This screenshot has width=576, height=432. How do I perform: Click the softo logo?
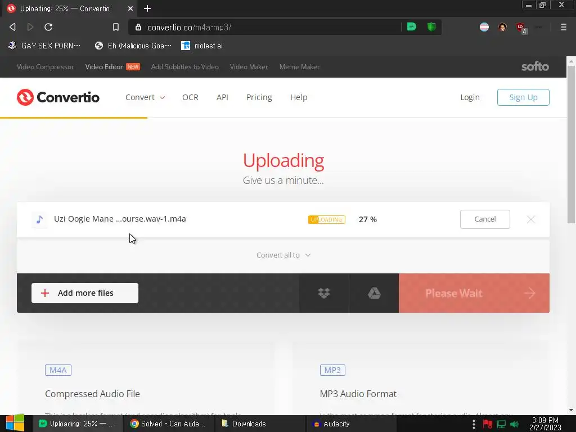(x=535, y=66)
